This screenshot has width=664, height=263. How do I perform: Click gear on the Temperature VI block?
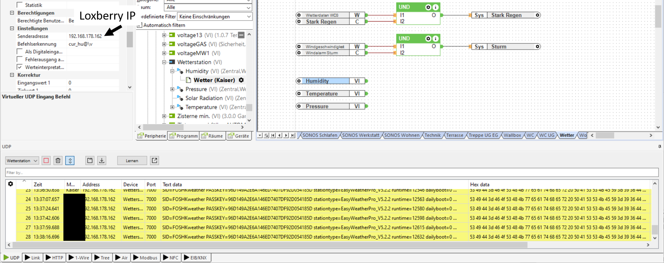[299, 94]
